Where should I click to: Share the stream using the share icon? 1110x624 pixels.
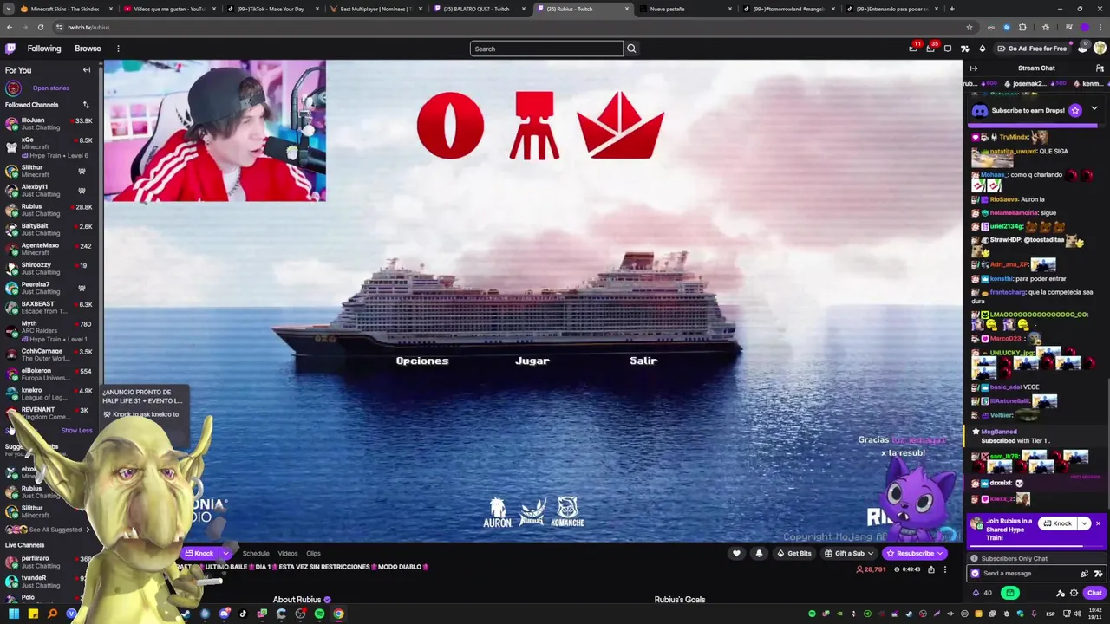pos(931,569)
